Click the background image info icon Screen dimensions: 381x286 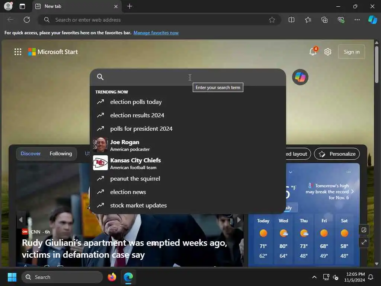coord(364,230)
